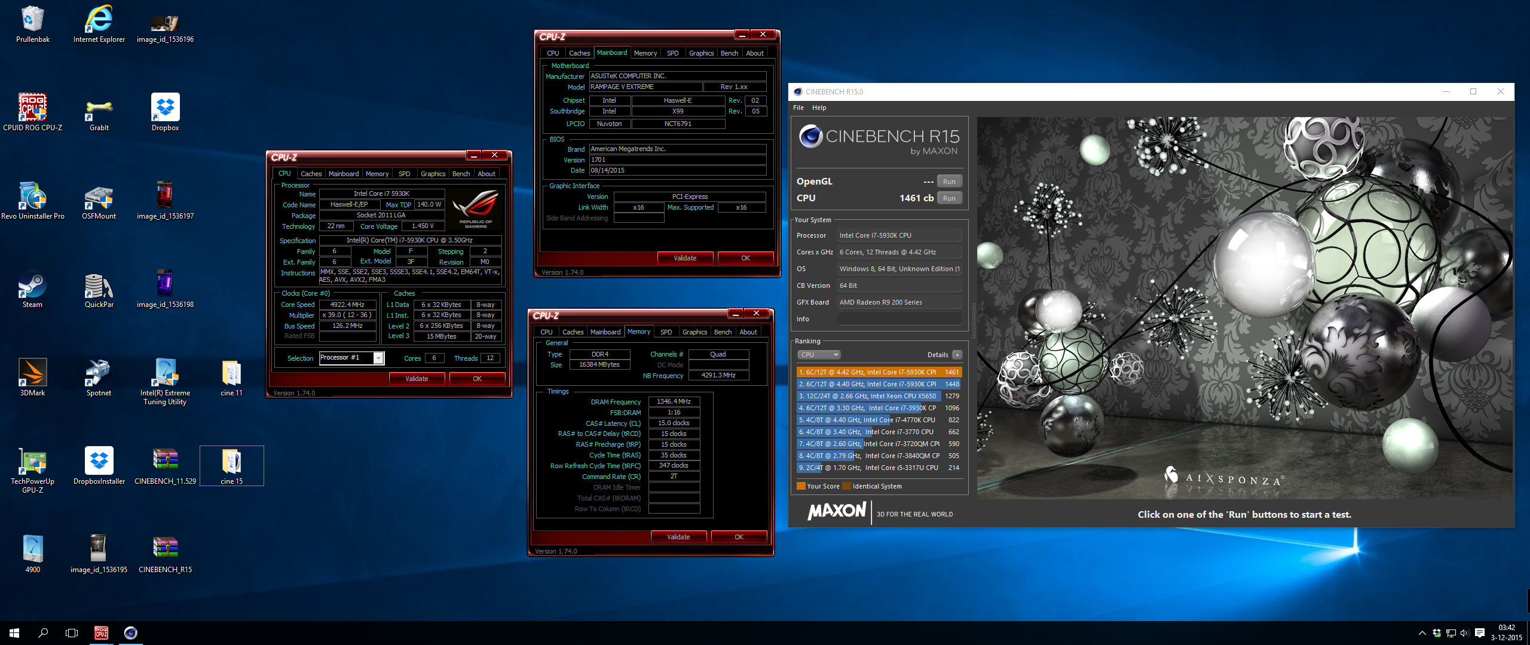Run the OpenGL test in Cinebench
Image resolution: width=1530 pixels, height=645 pixels.
(x=949, y=182)
